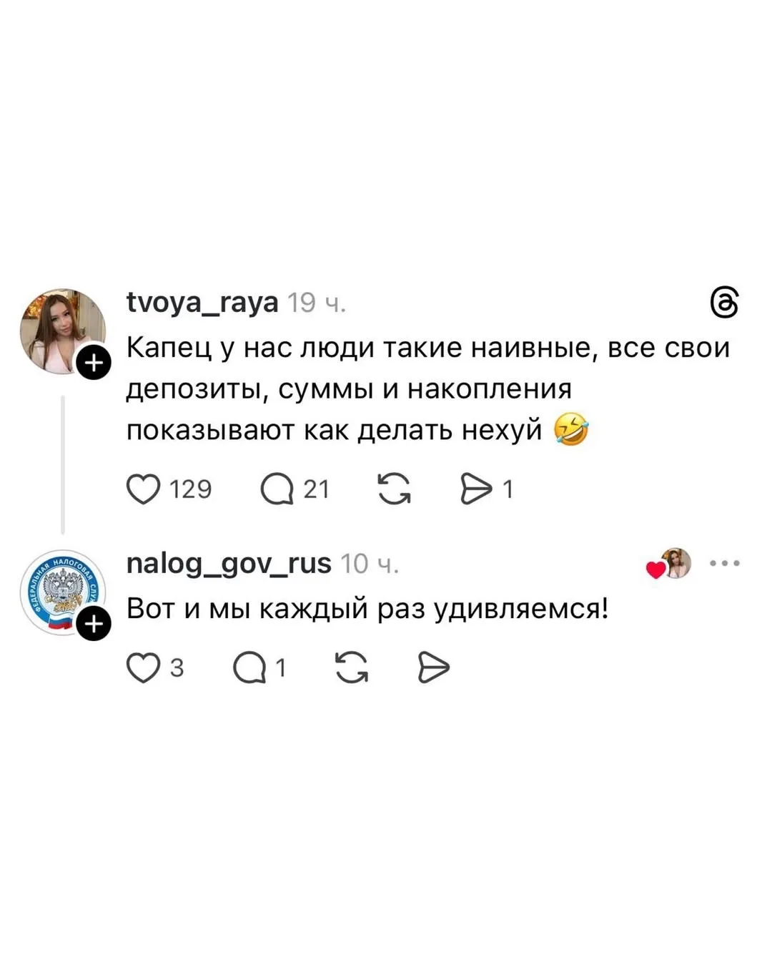This screenshot has height=963, width=772.
Task: Like the tvoya_raya post with heart icon
Action: coord(143,489)
